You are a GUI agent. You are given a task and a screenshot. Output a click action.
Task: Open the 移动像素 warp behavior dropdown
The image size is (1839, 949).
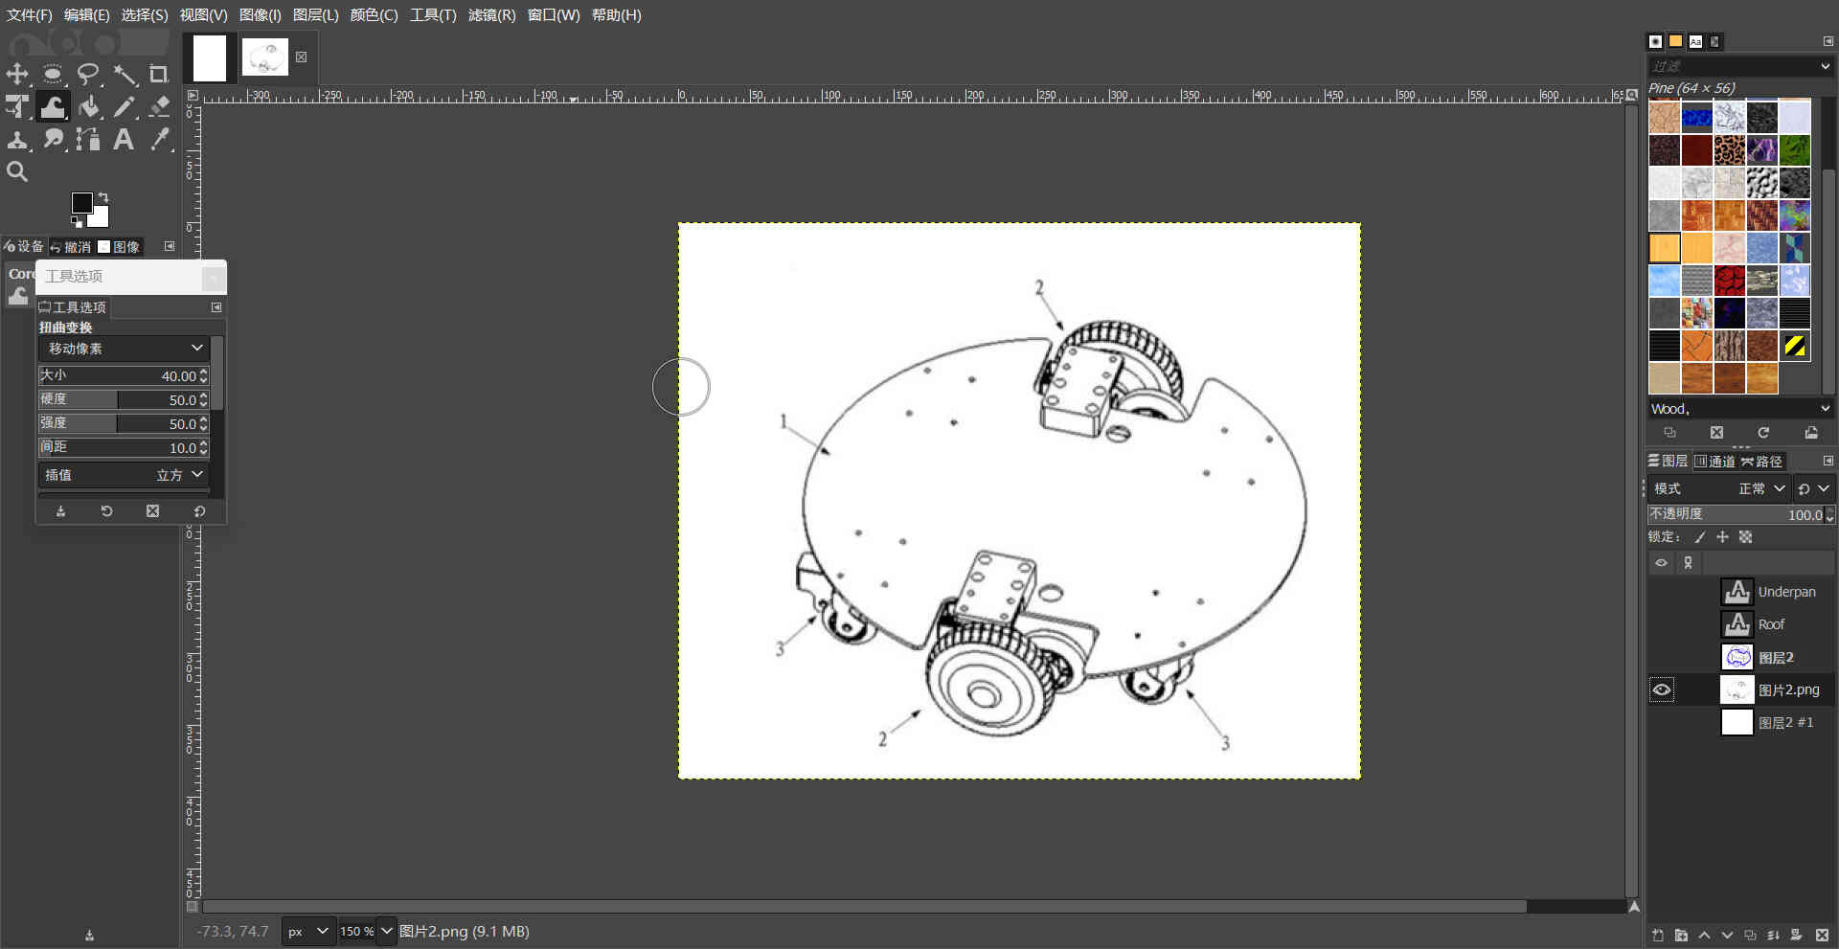pyautogui.click(x=125, y=349)
